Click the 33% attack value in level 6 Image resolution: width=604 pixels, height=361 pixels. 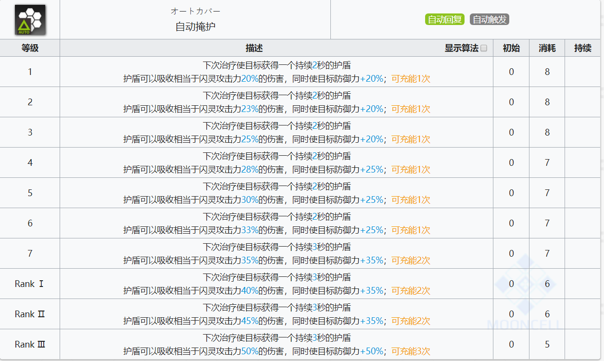pos(250,230)
